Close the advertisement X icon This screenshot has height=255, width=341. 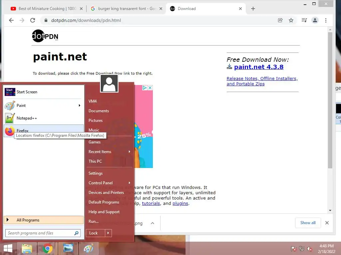click(x=150, y=88)
